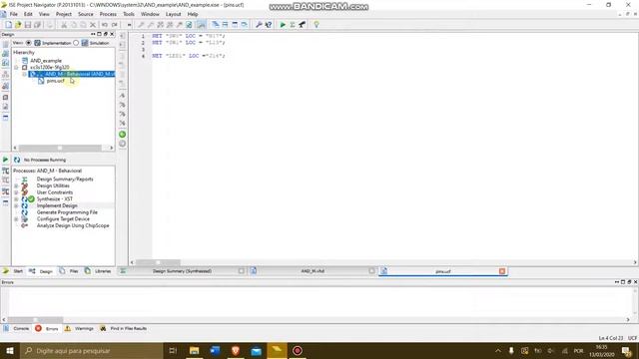Click the Bandicam record taskbar icon
The image size is (639, 359).
click(x=298, y=350)
